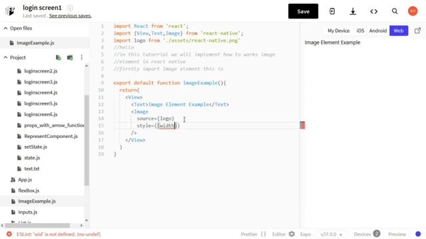Open loginscreen2.js file
Viewport: 426px width, 239px height.
pos(41,71)
